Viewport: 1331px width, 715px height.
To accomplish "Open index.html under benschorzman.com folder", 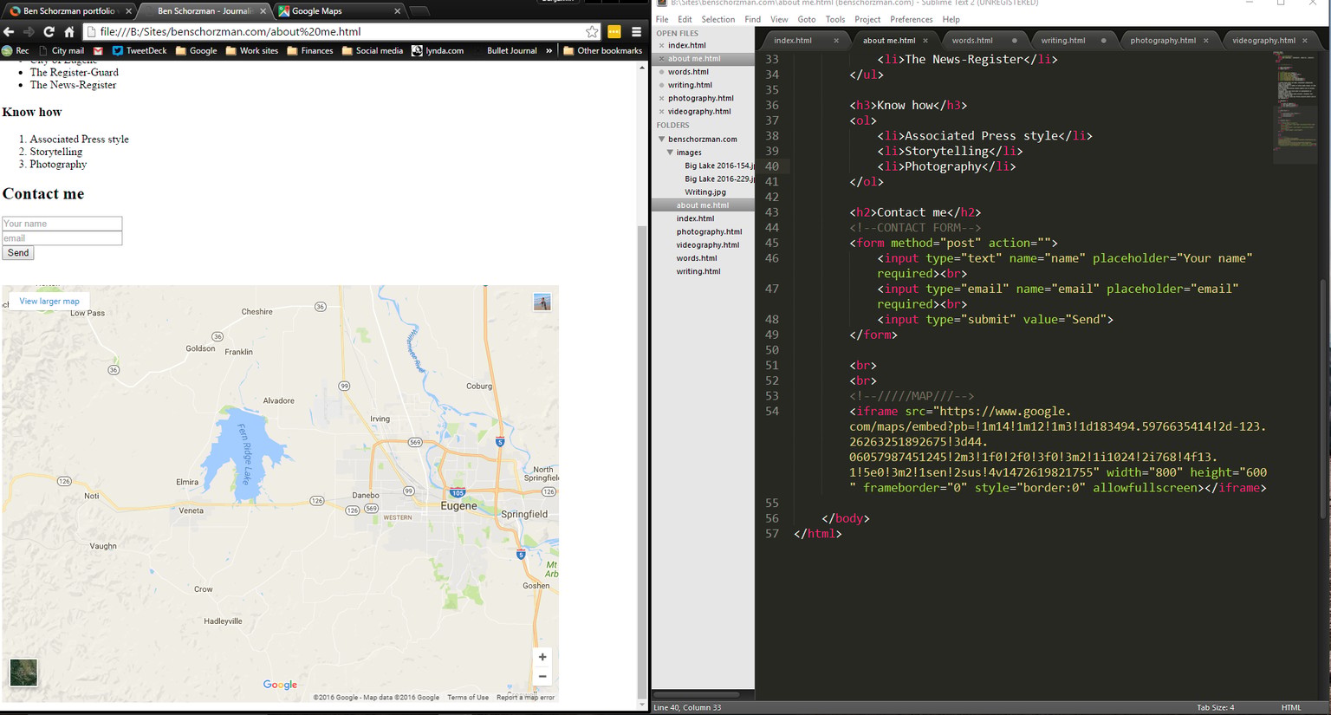I will point(695,218).
